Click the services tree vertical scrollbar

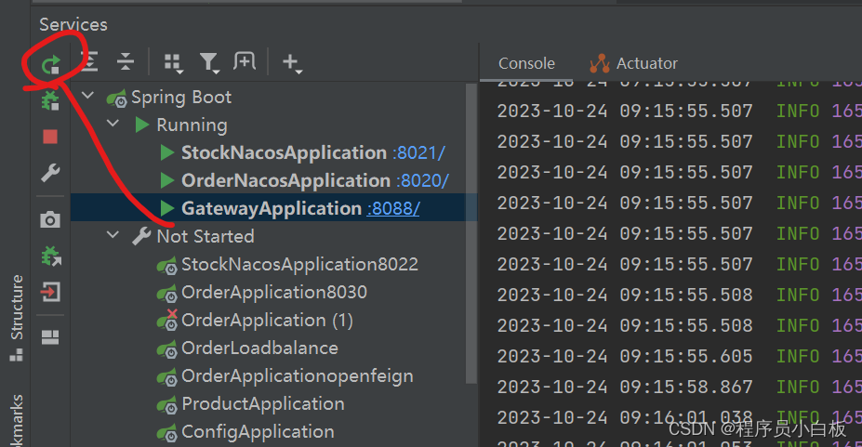(x=471, y=233)
